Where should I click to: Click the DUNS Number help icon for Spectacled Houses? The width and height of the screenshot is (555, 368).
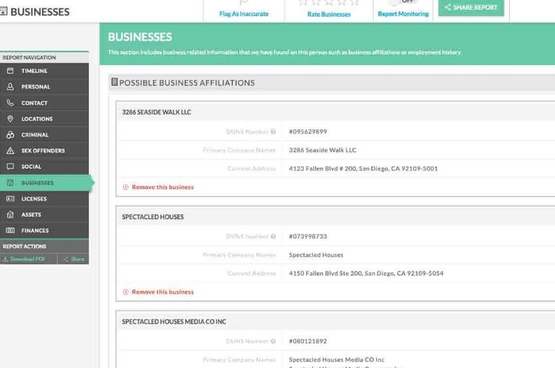273,236
